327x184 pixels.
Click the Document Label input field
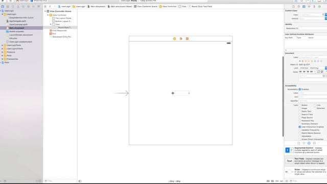click(x=312, y=57)
